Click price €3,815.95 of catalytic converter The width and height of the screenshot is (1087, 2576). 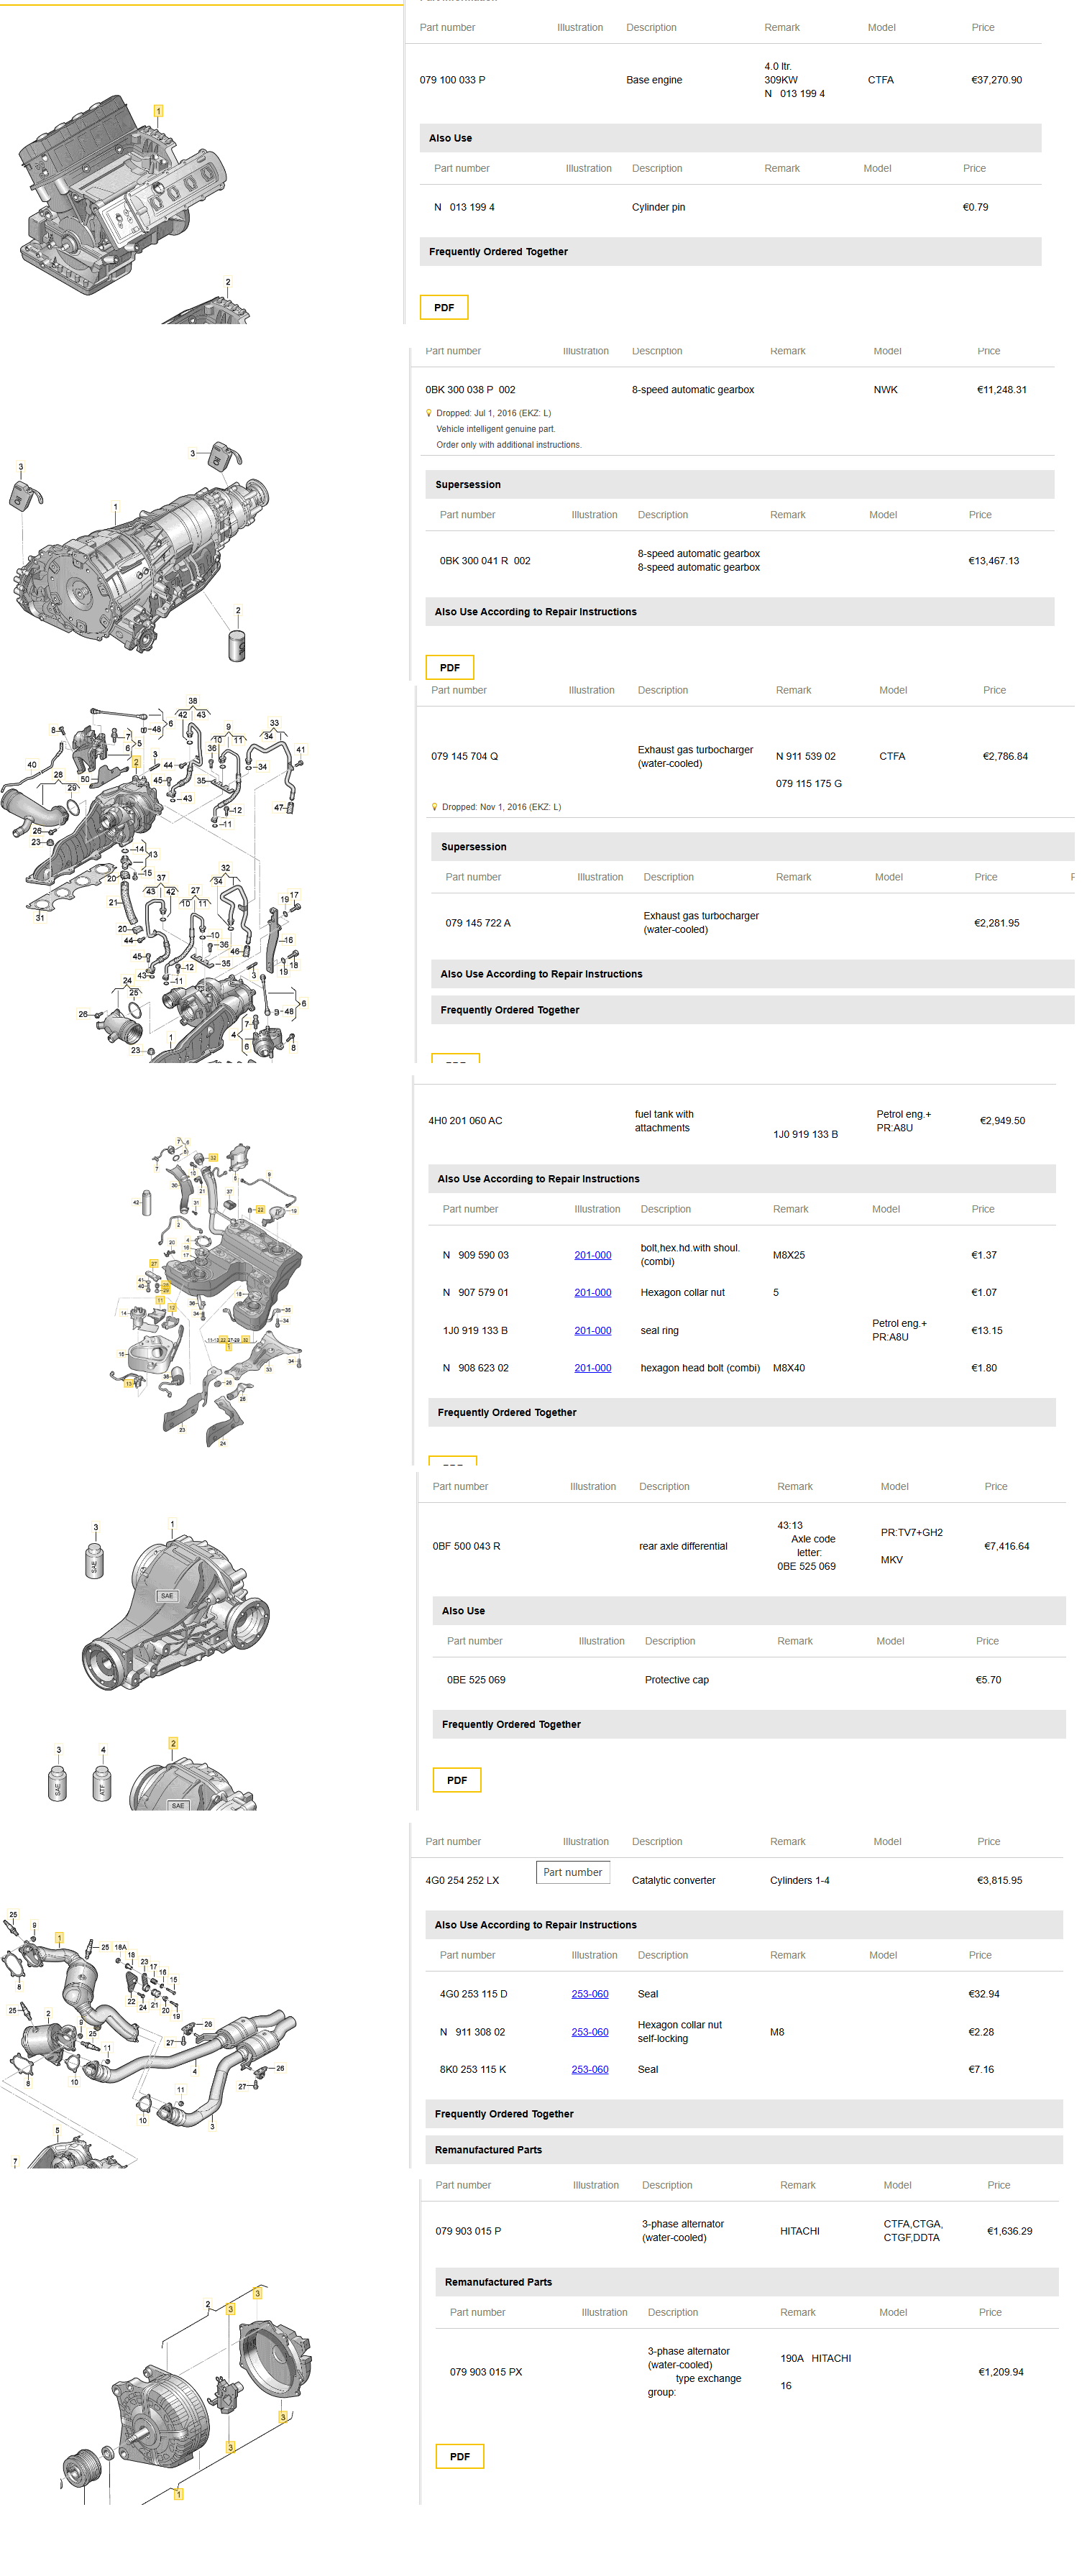[x=1000, y=1880]
